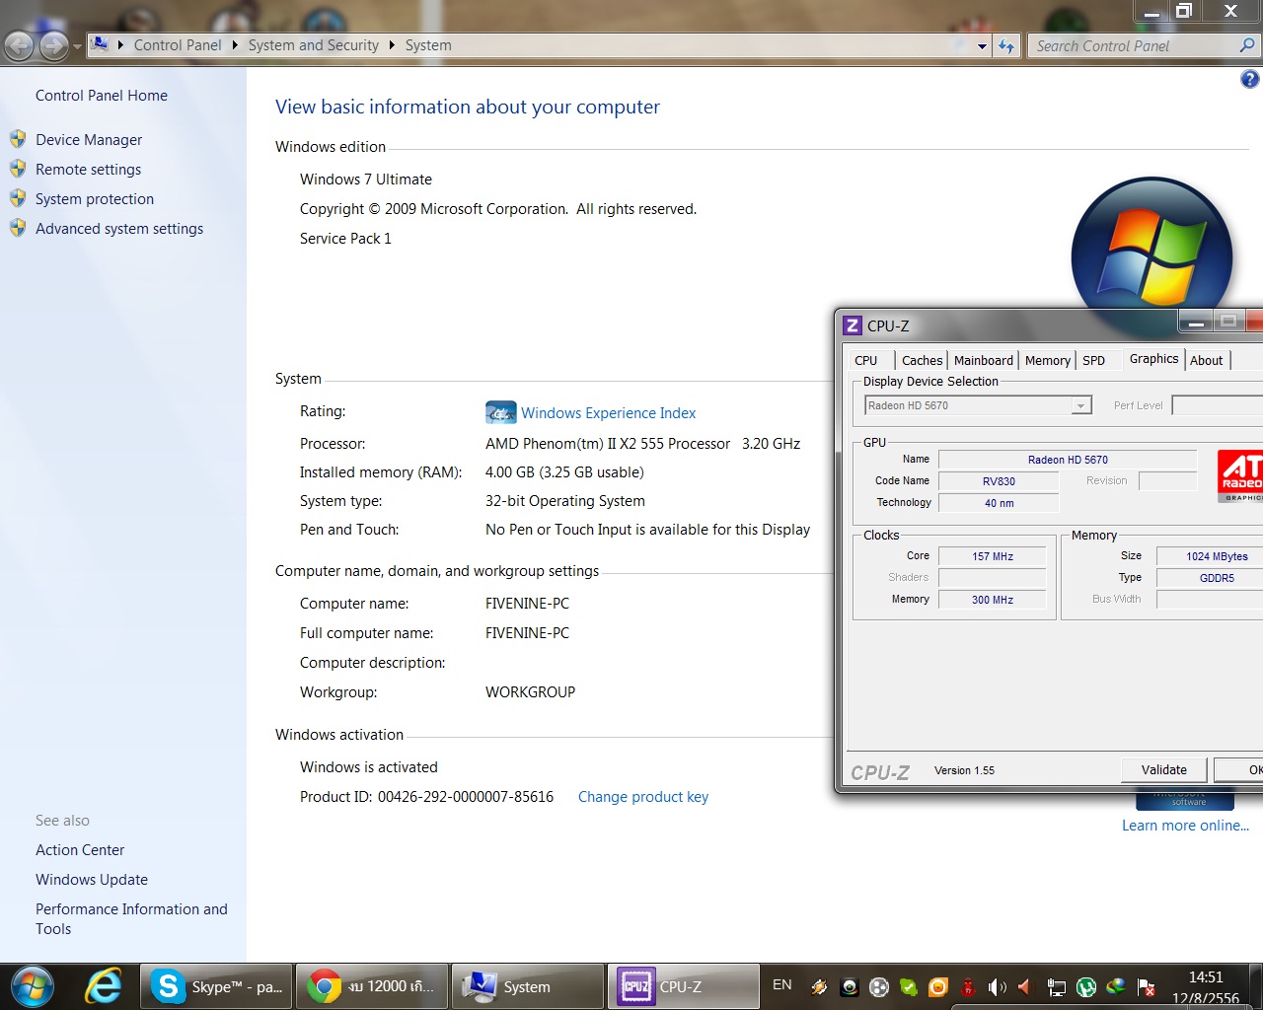Click the Technology value 40 nm
The height and width of the screenshot is (1010, 1263).
click(999, 503)
